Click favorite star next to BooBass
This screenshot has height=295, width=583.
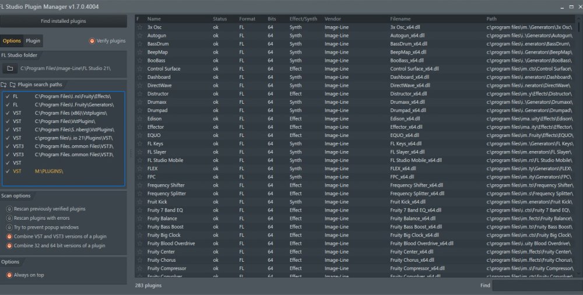pos(140,61)
